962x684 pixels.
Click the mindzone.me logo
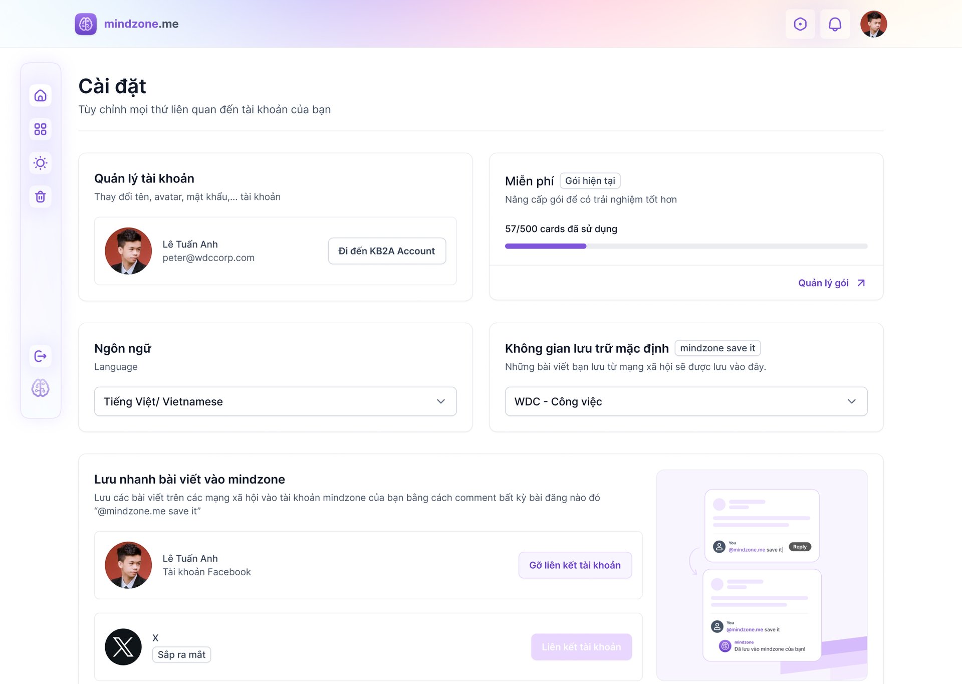pyautogui.click(x=127, y=24)
